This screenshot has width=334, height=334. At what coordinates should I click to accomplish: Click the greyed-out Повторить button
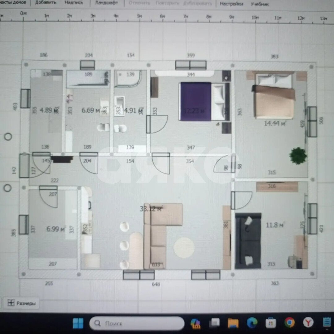tap(167, 3)
